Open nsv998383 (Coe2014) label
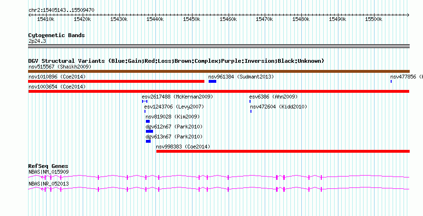Viewport: 423px width, 216px height. (x=183, y=147)
